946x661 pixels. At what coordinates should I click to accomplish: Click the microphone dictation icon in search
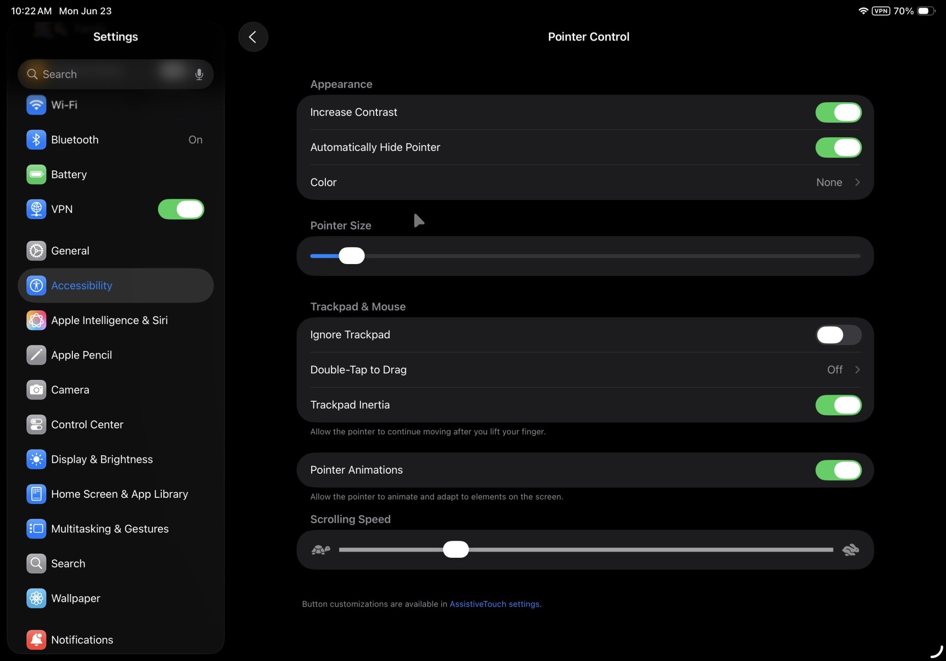click(199, 74)
